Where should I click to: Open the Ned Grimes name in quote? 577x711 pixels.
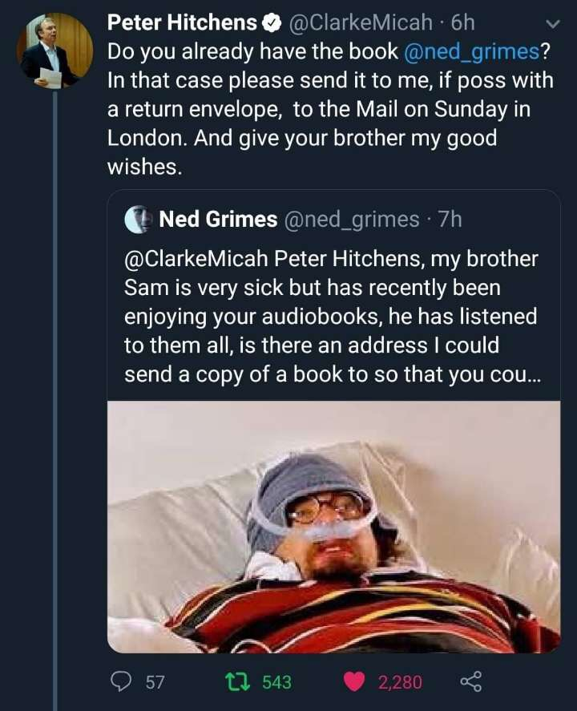pos(218,219)
